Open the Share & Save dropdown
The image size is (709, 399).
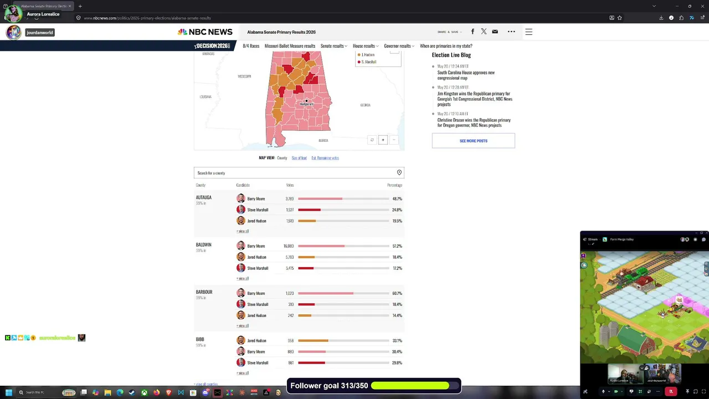click(x=449, y=32)
